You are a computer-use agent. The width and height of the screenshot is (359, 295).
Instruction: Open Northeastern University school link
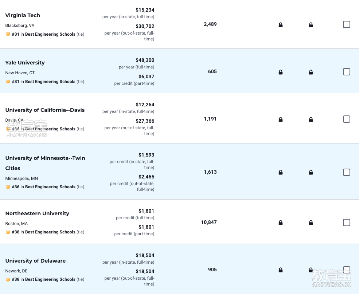(x=37, y=213)
